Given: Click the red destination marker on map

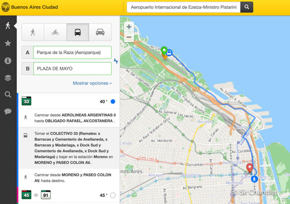Looking at the screenshot, I should click(249, 168).
